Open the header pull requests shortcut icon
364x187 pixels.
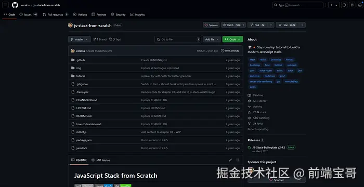[352, 5]
